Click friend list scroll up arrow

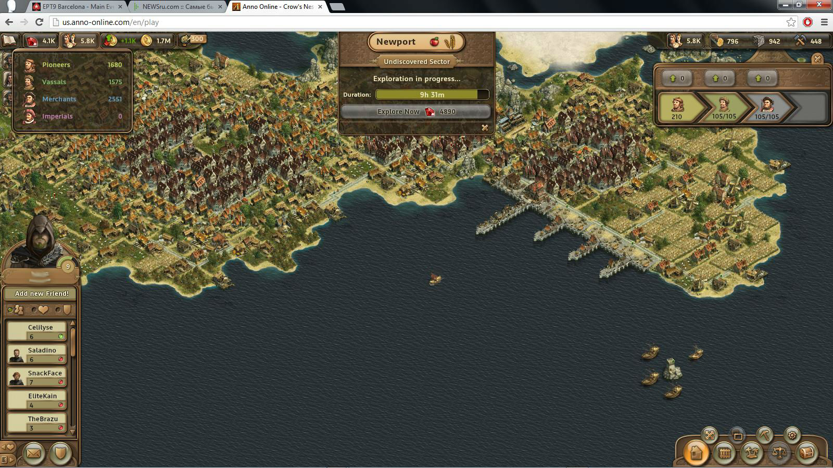[72, 323]
